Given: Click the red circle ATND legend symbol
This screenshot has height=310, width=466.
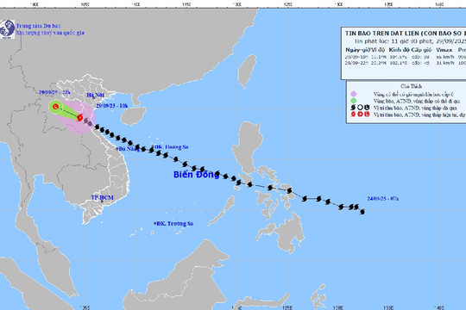Looking at the screenshot, I should pyautogui.click(x=360, y=115).
